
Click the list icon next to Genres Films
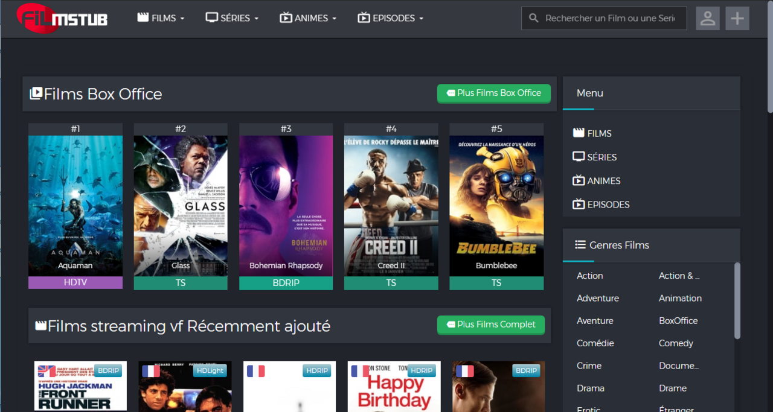point(580,244)
